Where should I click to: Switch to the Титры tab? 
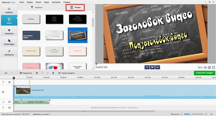click(75, 7)
